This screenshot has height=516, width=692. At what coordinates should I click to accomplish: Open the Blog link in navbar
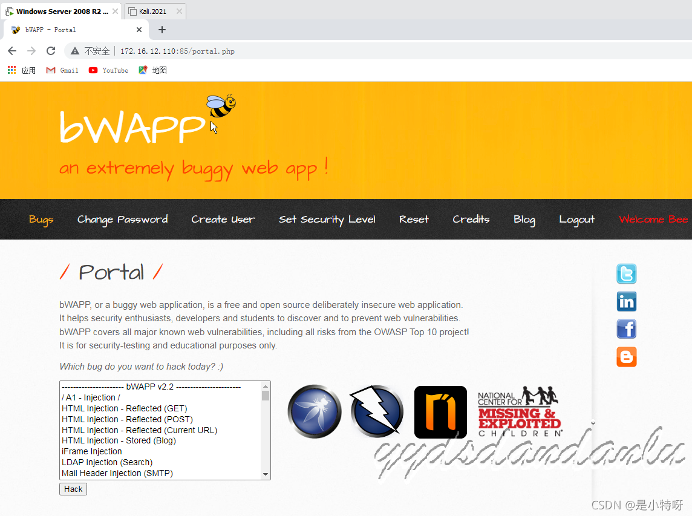pos(524,220)
